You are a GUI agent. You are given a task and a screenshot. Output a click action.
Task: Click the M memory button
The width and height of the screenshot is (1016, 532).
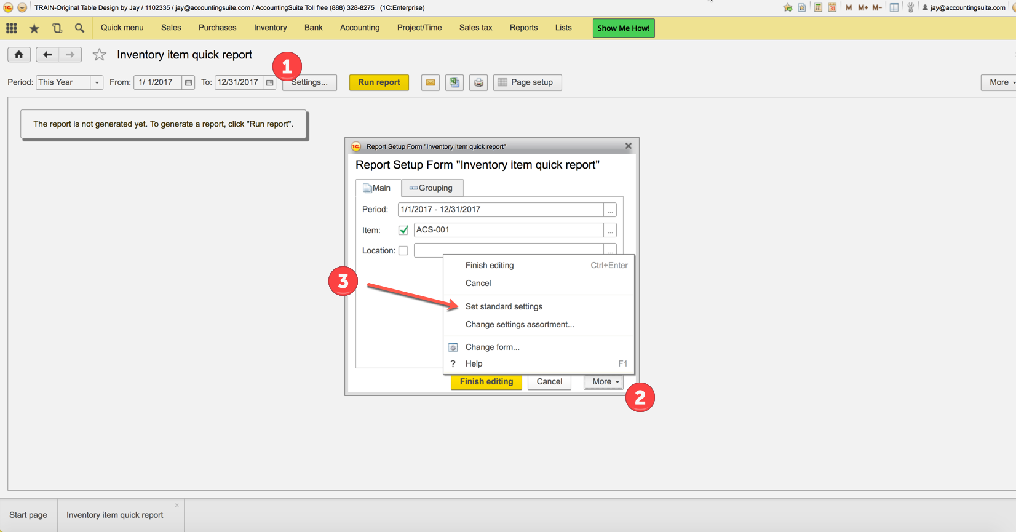pyautogui.click(x=849, y=7)
